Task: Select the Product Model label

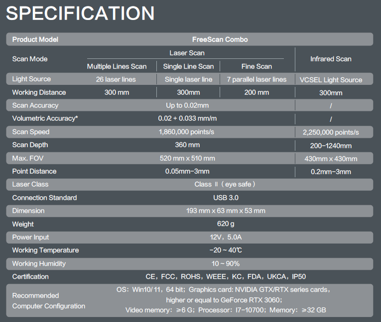Action: click(35, 39)
